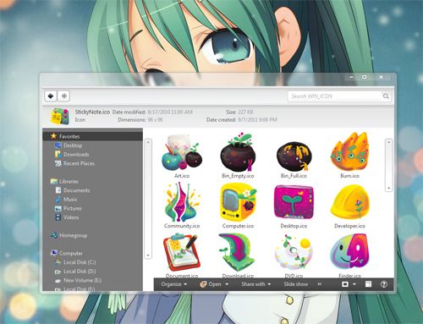Click the Date modified value

170,112
